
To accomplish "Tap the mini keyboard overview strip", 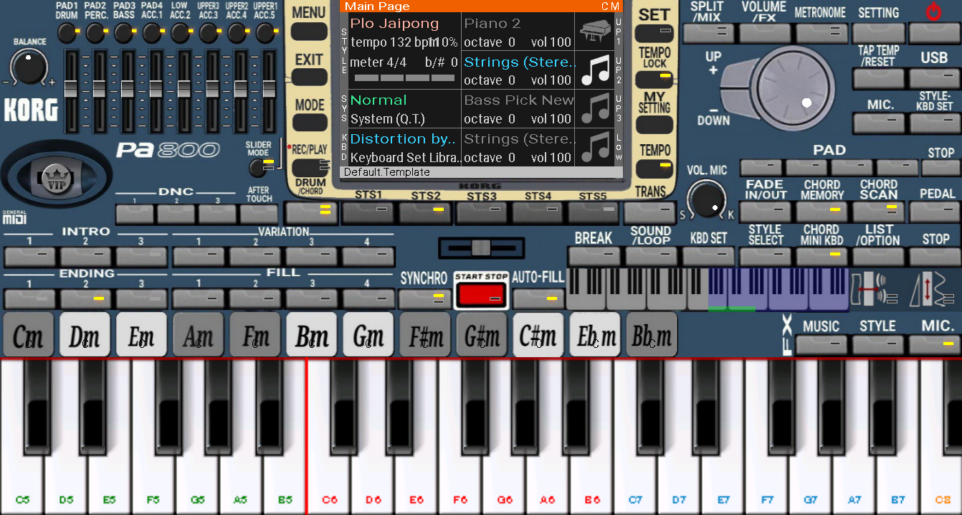I will pyautogui.click(x=708, y=289).
